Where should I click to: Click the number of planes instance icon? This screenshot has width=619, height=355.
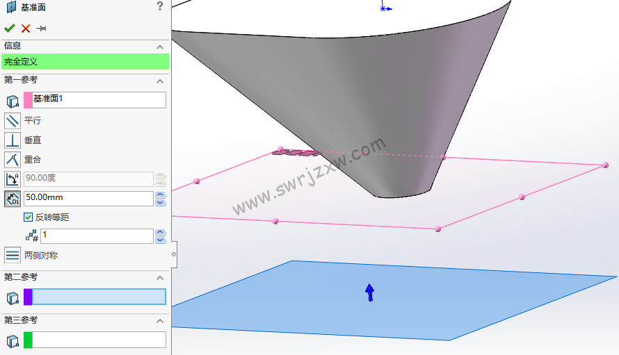32,236
